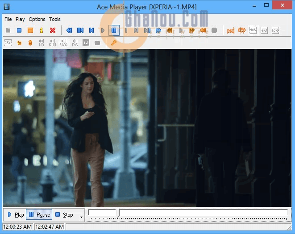This screenshot has width=295, height=234.
Task: Click the blue skip-to-start icon
Action: pos(91,30)
